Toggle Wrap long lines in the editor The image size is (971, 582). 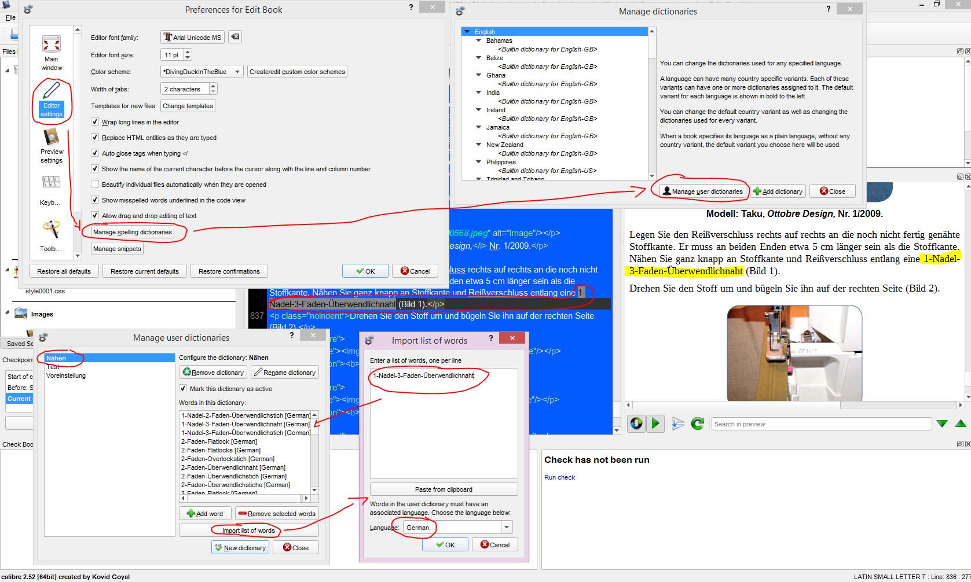[x=95, y=122]
